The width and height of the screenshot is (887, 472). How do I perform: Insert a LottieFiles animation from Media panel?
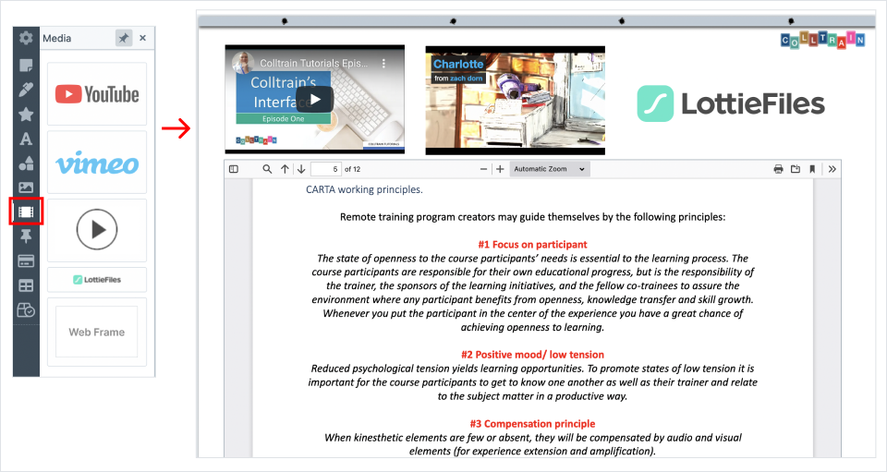click(x=97, y=279)
